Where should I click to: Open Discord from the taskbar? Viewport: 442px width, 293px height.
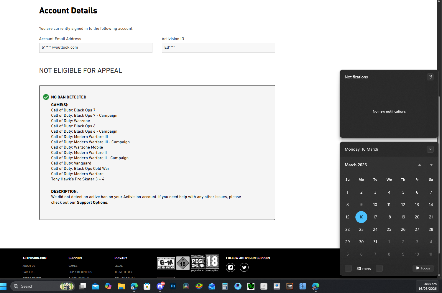coord(160,286)
